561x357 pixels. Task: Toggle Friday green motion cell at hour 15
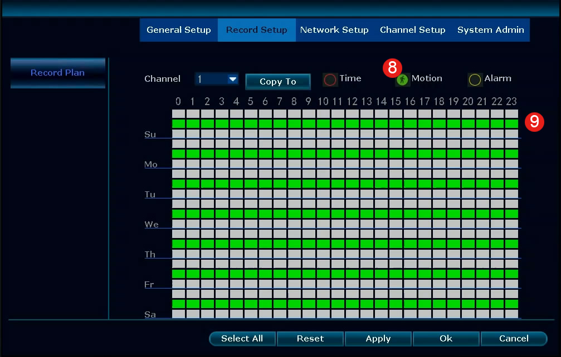396,274
